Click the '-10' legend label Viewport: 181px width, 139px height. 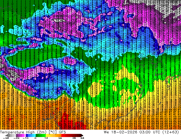25,138
